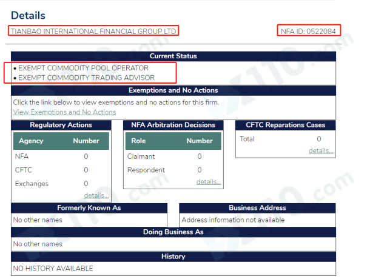Click Number column header in Arbitration Decisions
370x279 pixels.
pos(200,141)
